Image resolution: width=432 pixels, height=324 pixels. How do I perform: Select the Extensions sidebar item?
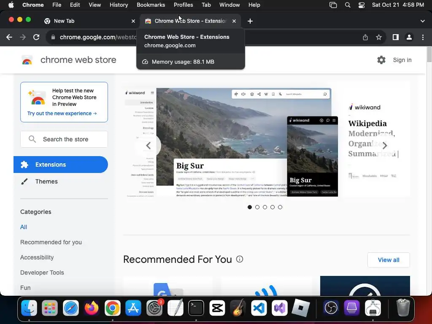coord(61,165)
